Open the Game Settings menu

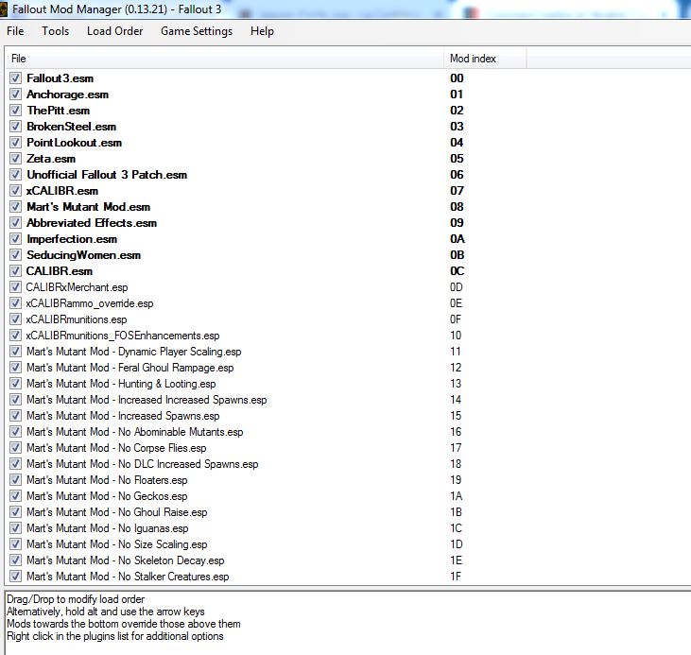click(197, 31)
